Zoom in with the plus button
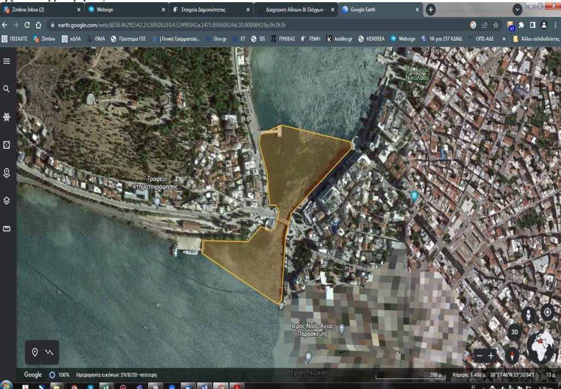561x389 pixels. [490, 355]
